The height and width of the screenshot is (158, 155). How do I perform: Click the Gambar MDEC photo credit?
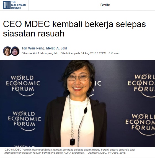[107, 153]
